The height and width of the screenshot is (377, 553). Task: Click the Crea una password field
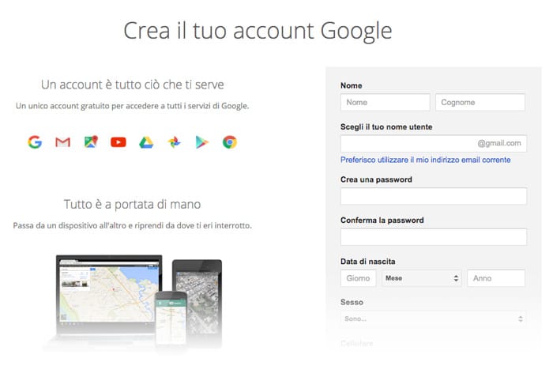click(434, 196)
